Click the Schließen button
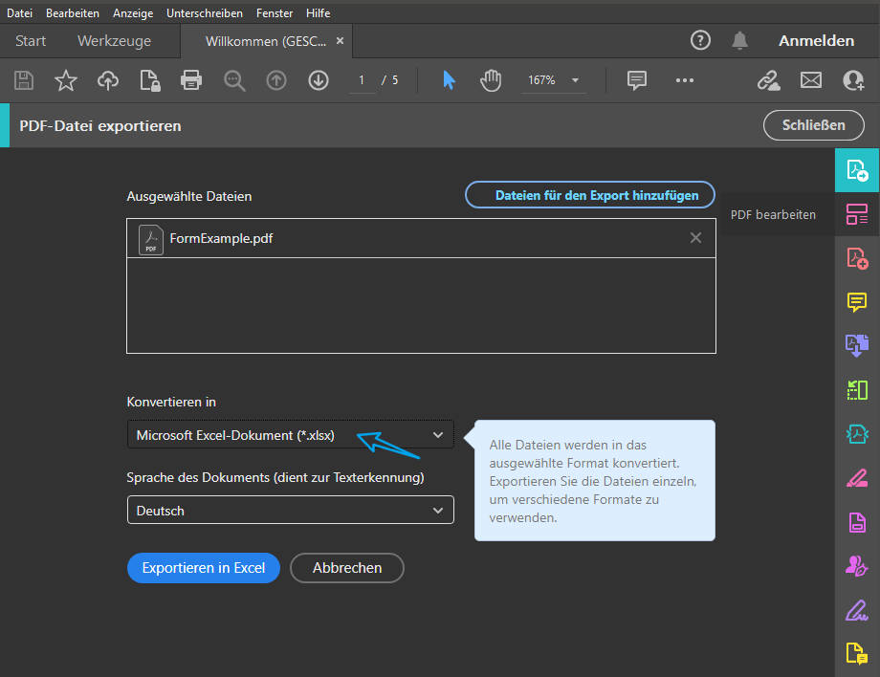Image resolution: width=880 pixels, height=677 pixels. 813,125
